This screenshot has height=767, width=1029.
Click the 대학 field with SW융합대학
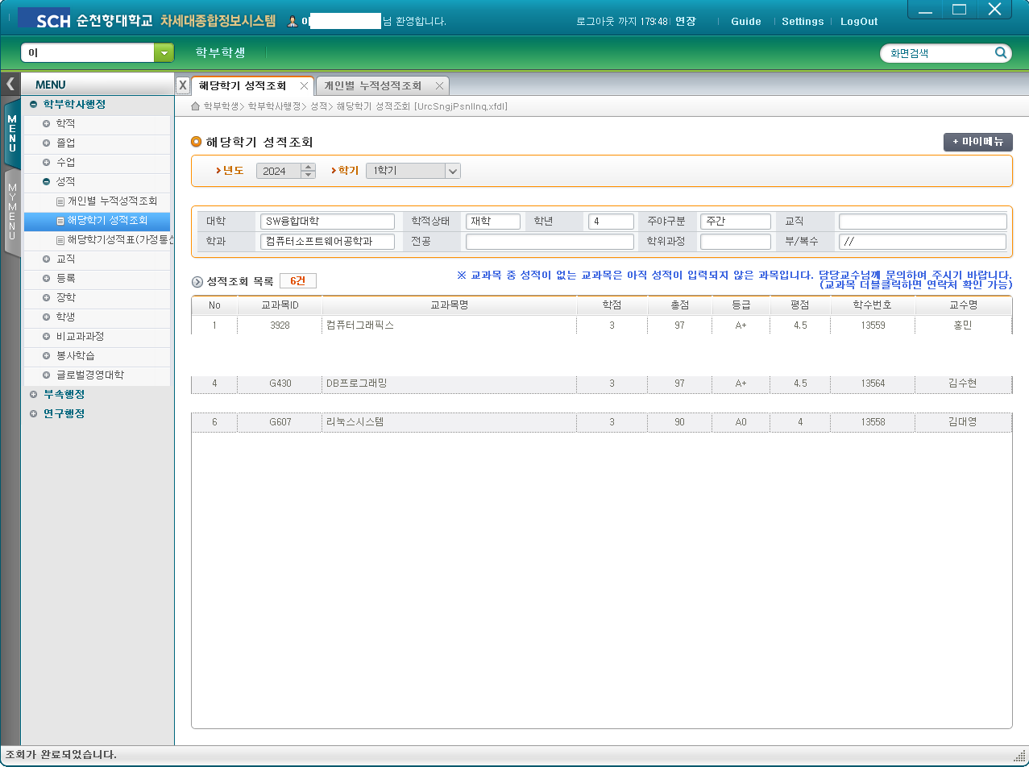[x=327, y=222]
